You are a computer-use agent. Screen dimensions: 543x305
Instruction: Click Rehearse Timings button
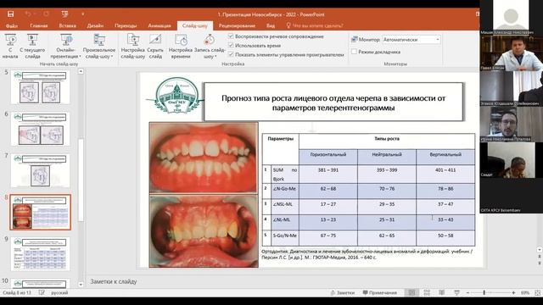point(181,47)
